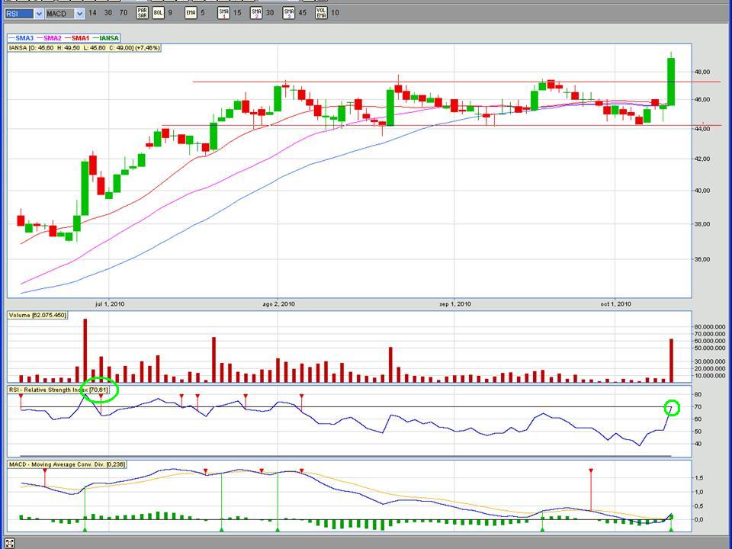Toggle the PAR SAR indicator button
Screen dimensions: 732x549
click(143, 13)
